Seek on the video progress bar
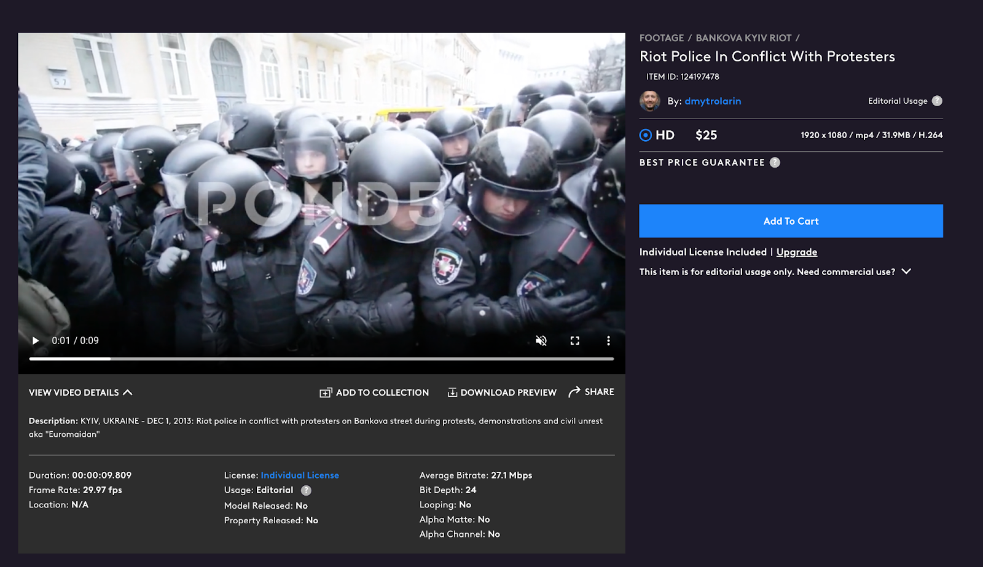 (321, 358)
